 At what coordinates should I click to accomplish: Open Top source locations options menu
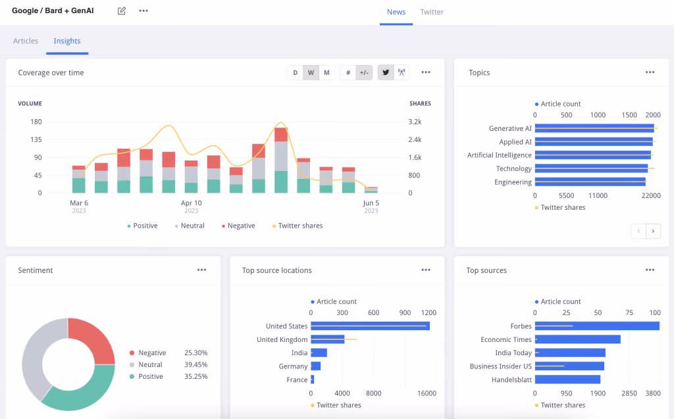point(426,270)
